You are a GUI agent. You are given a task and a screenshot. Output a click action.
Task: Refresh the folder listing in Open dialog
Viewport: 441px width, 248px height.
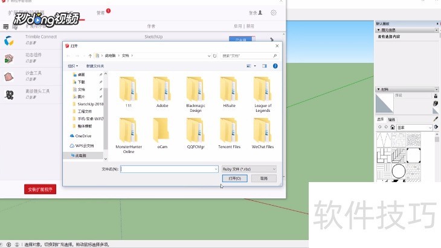(x=214, y=56)
